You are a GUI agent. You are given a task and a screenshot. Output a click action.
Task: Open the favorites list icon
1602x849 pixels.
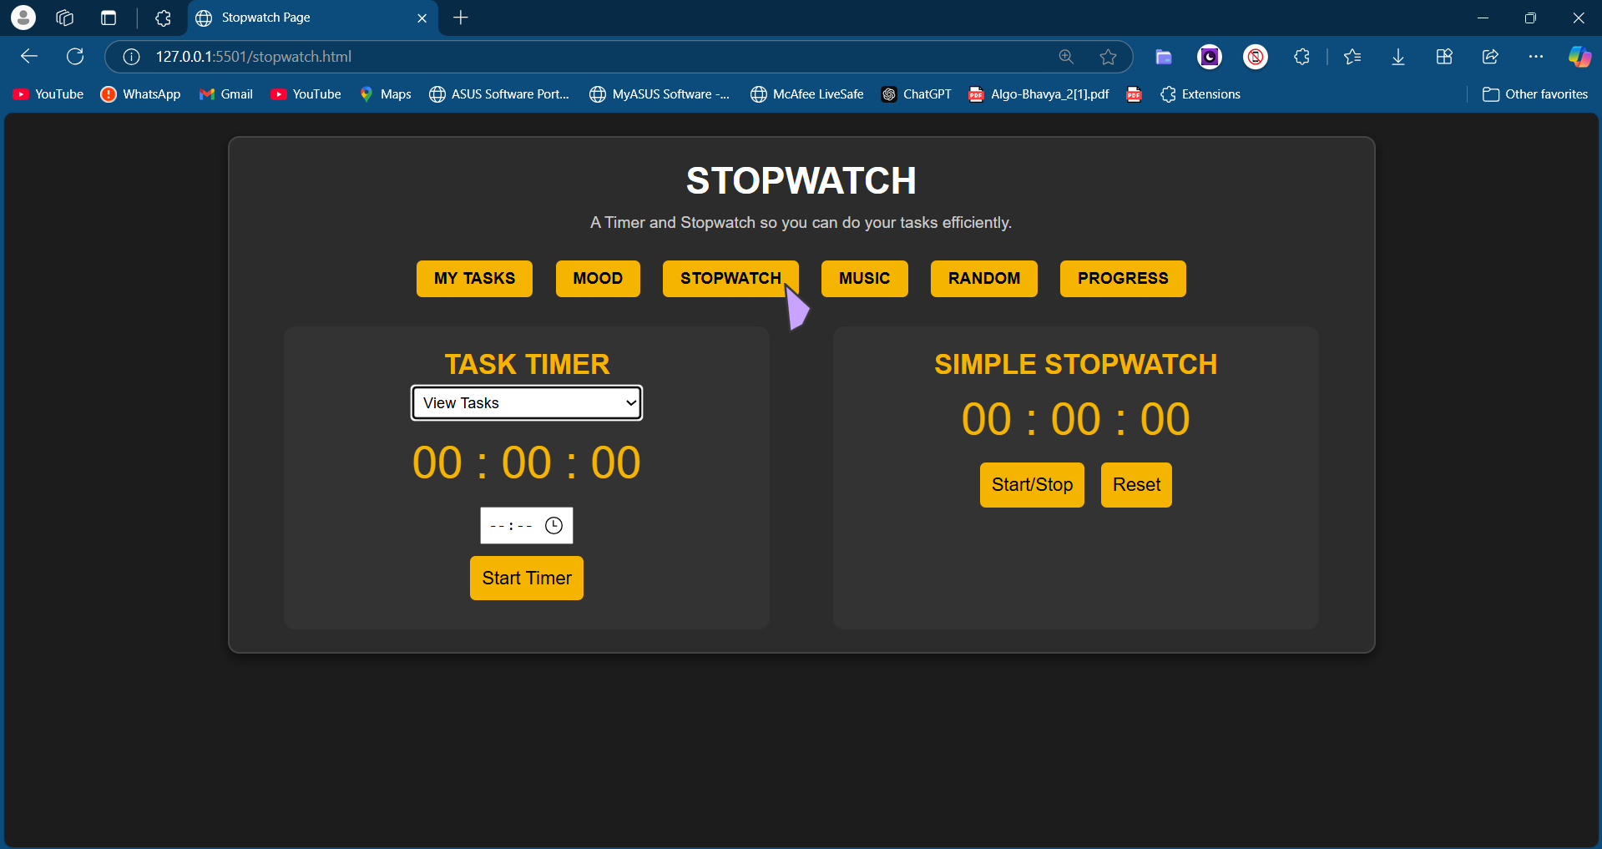1352,57
